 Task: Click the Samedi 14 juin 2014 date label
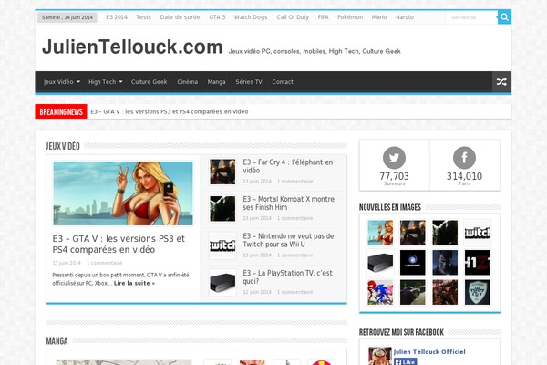coord(67,17)
